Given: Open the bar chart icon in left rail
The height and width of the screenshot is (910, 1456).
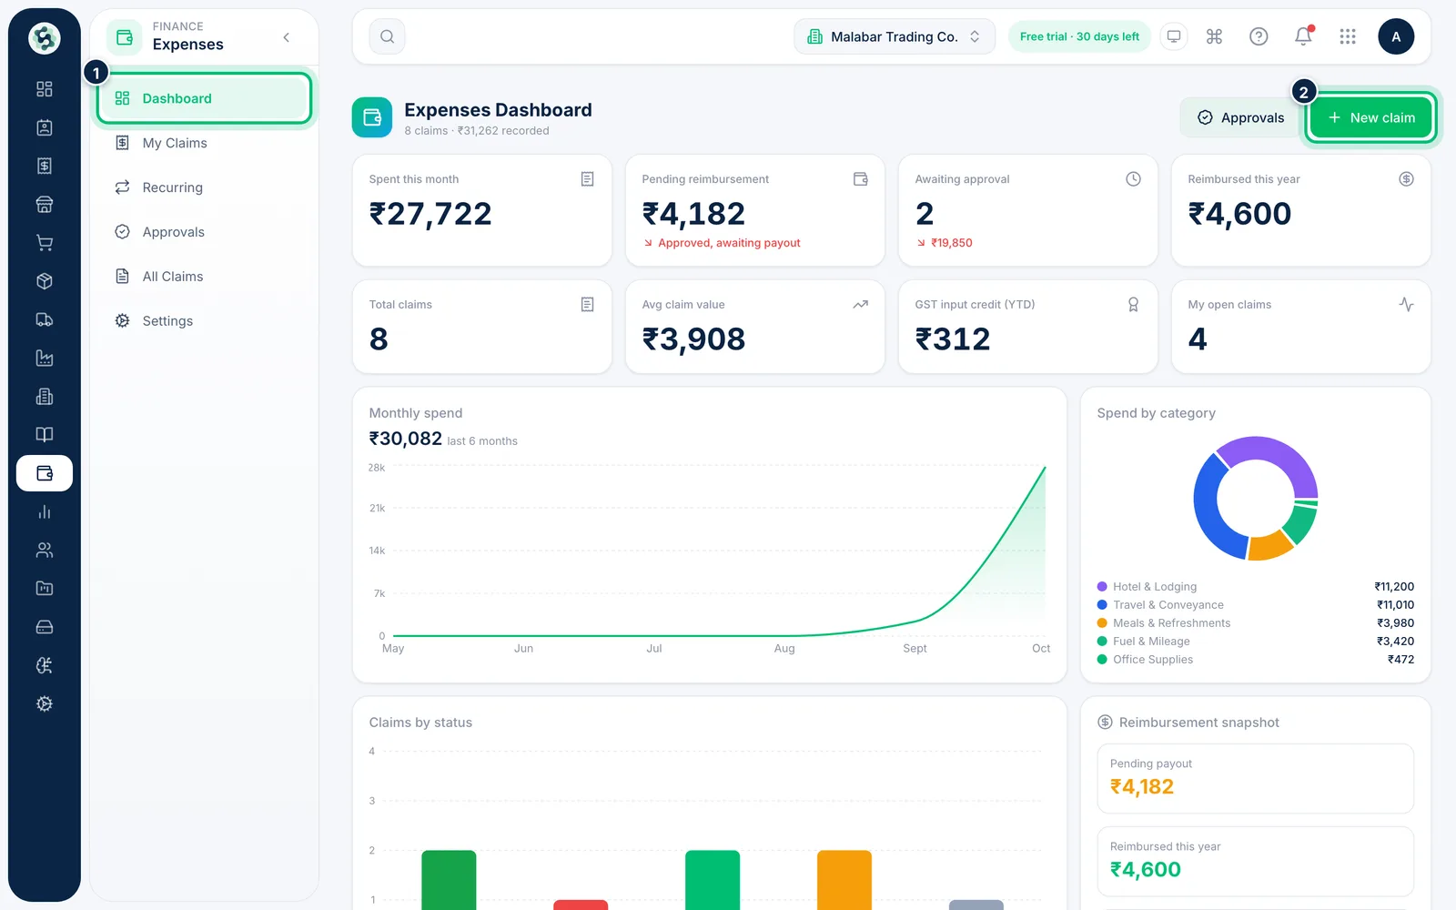Looking at the screenshot, I should point(44,511).
